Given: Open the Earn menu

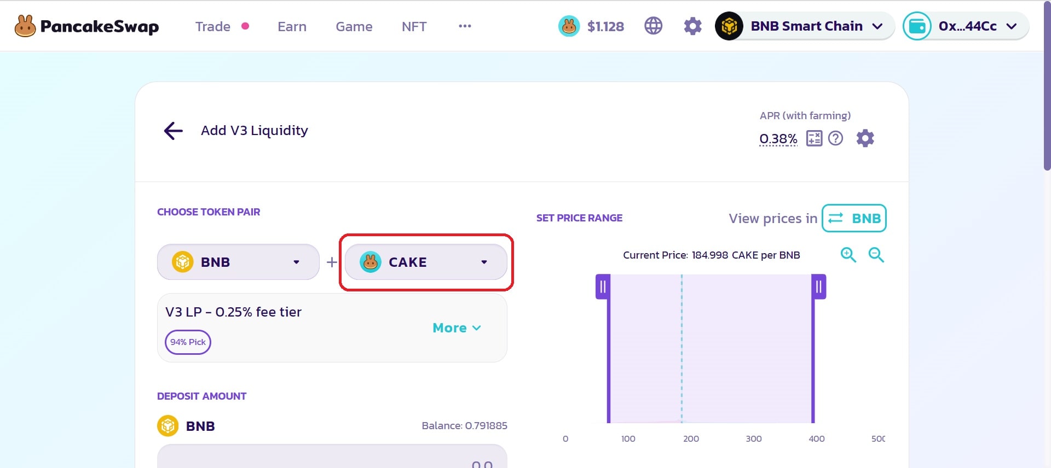Looking at the screenshot, I should coord(292,26).
